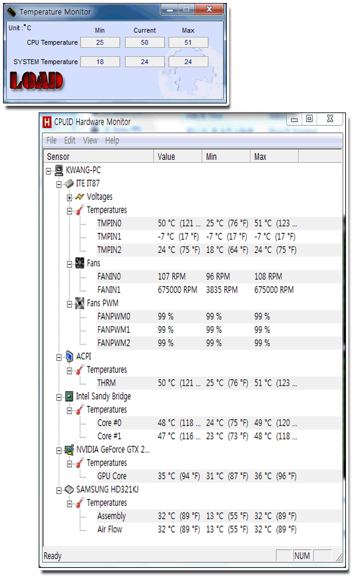Screen dimensions: 352x583
Task: Click SYSTEM Temperature Max field
Action: [188, 62]
